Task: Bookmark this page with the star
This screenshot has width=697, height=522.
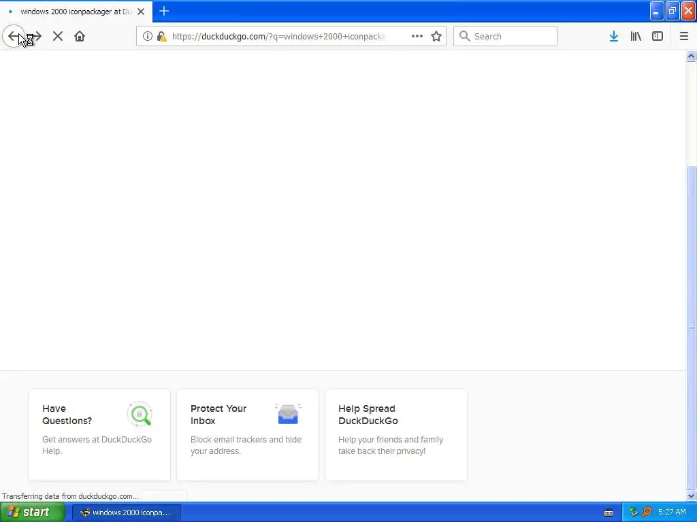Action: [x=436, y=37]
